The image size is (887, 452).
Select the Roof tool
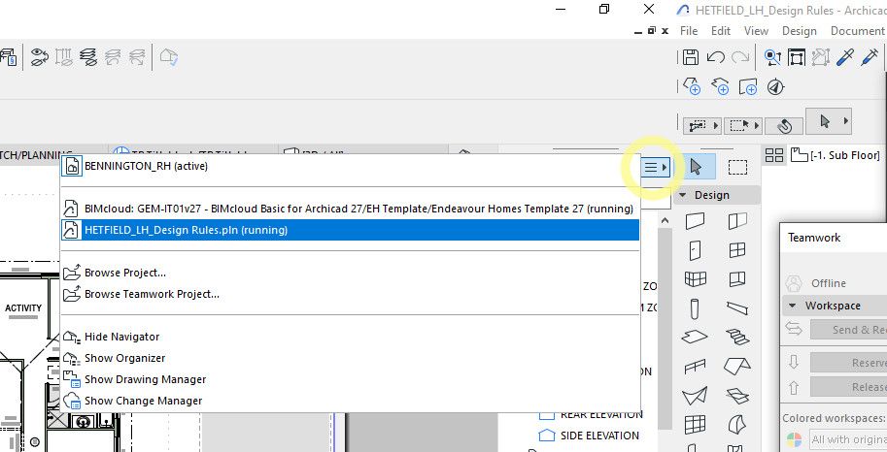[737, 366]
